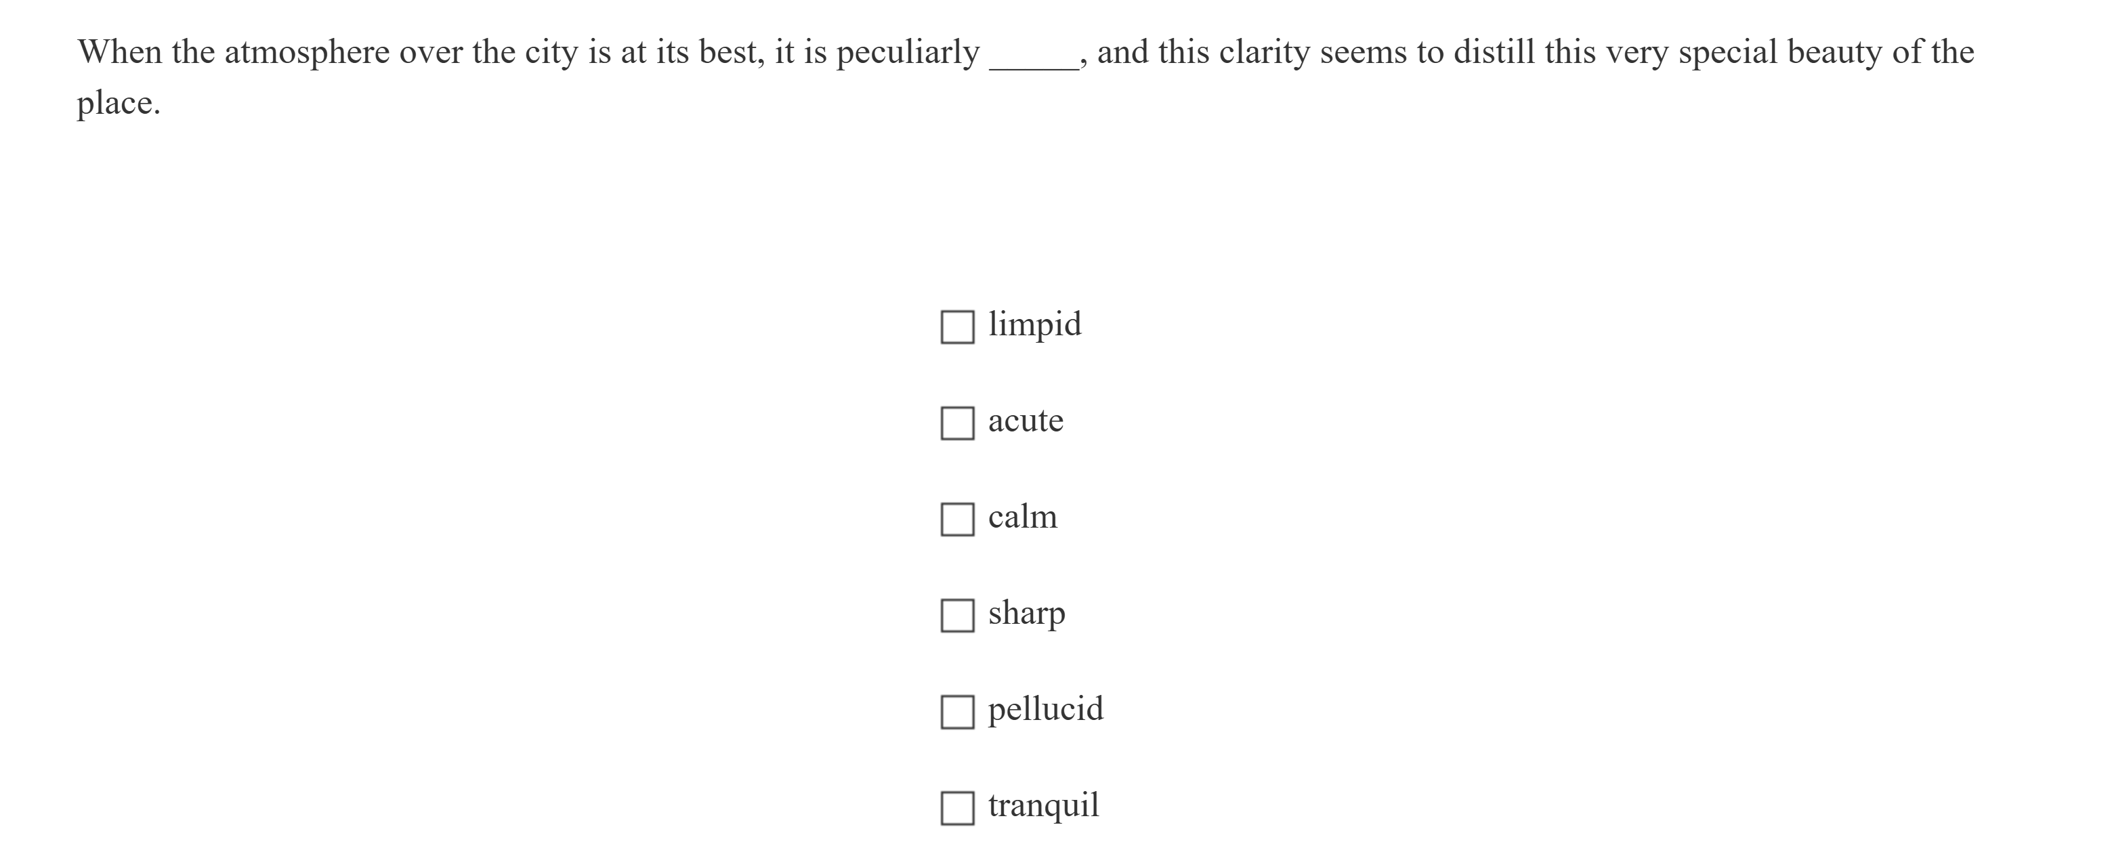Click the word 'When' starting the sentence
This screenshot has height=848, width=2110.
pyautogui.click(x=120, y=54)
